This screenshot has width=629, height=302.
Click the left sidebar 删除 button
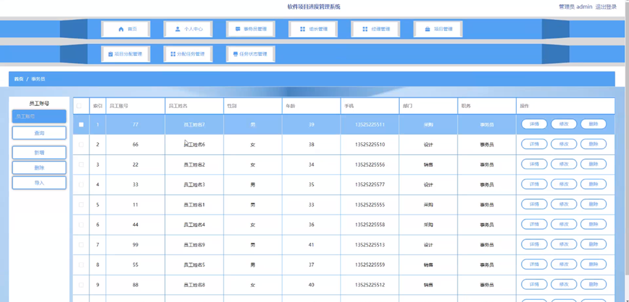tap(39, 168)
